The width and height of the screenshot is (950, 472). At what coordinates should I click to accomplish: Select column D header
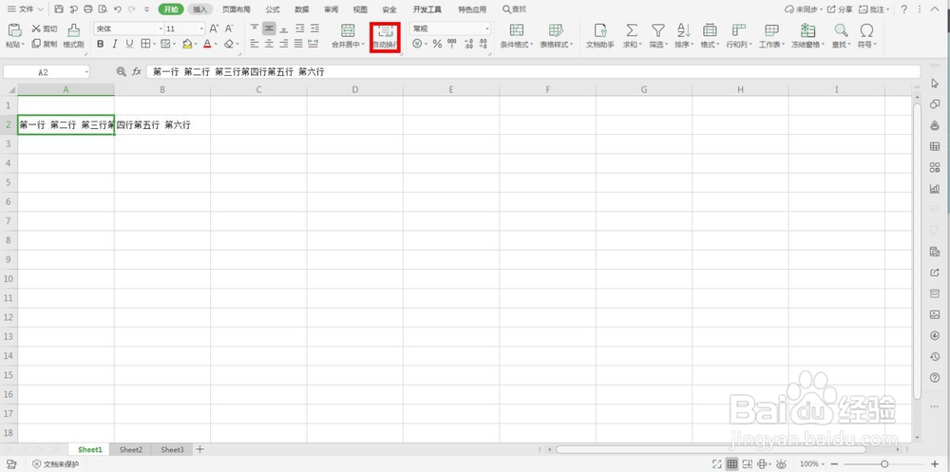[355, 89]
